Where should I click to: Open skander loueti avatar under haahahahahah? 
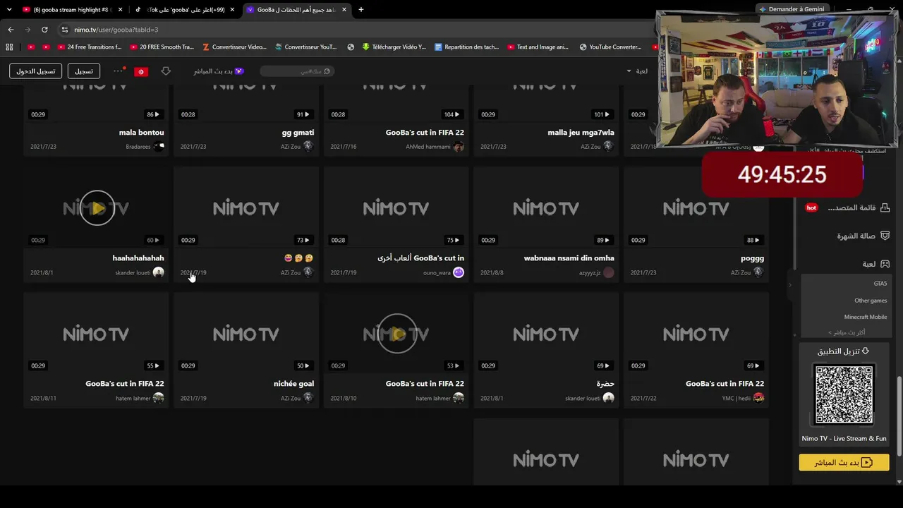click(x=159, y=272)
